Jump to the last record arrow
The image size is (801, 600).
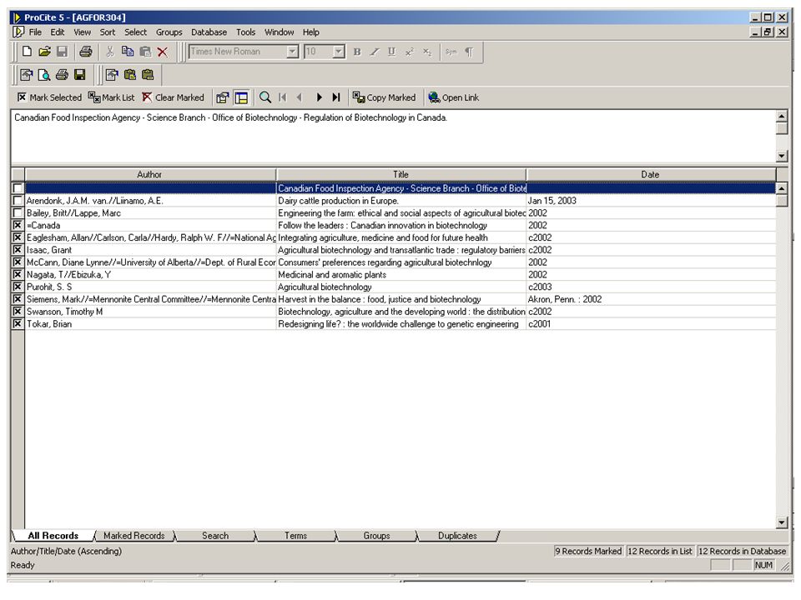pos(336,97)
